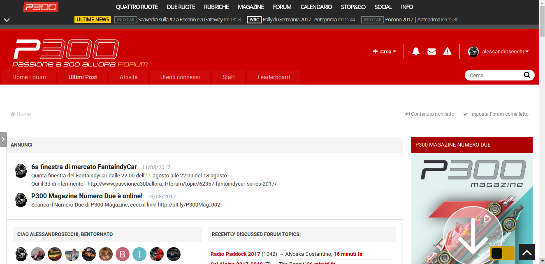
Task: Switch to the Ultimi Post tab
Action: (x=83, y=77)
